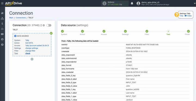Viewport: 196px width, 101px height.
Task: Open the connection settings gear icon
Action: [44, 25]
